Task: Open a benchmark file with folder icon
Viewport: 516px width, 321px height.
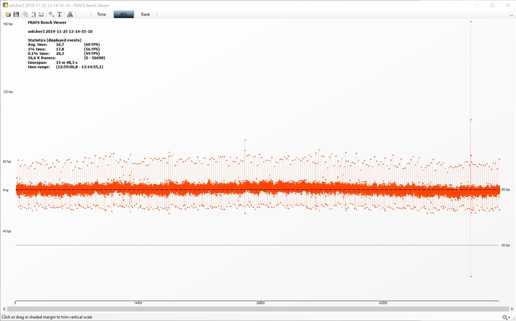Action: click(x=8, y=14)
